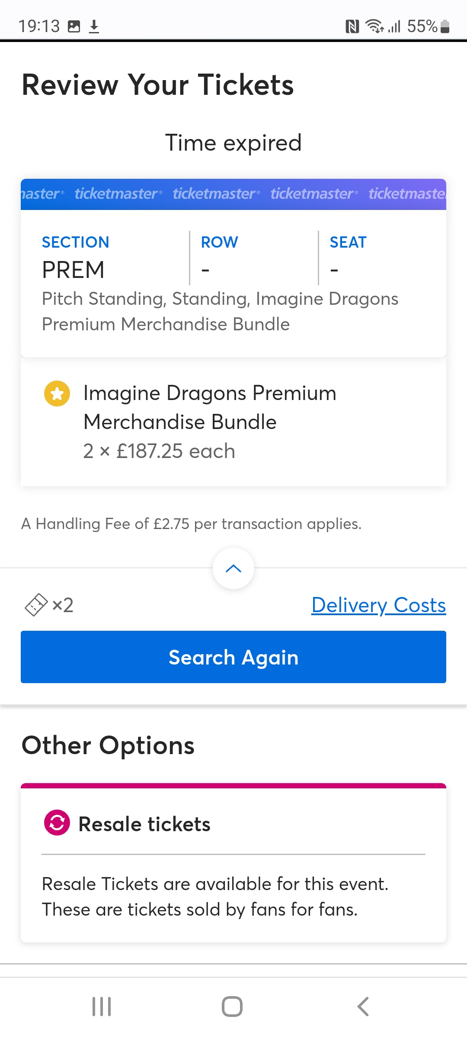The width and height of the screenshot is (467, 1039).
Task: Tap the Wi-Fi status icon
Action: pyautogui.click(x=374, y=26)
